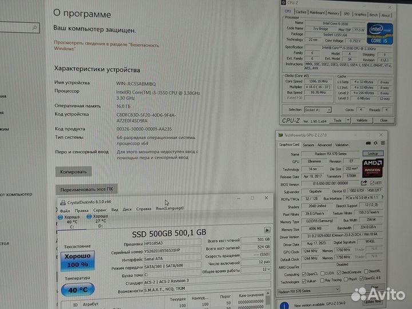Click GPU-Z refresh icon

(375, 143)
